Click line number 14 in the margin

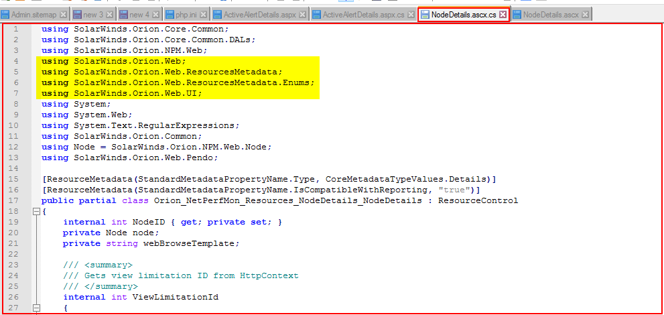pos(13,168)
